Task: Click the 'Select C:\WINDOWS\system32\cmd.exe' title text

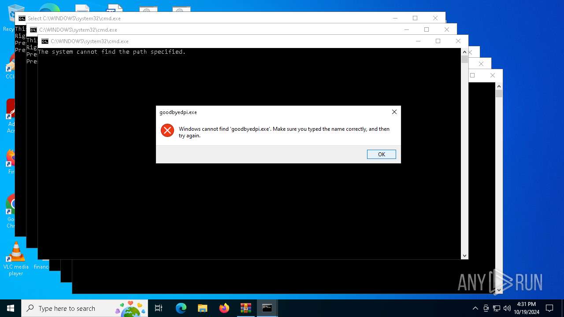Action: [74, 18]
